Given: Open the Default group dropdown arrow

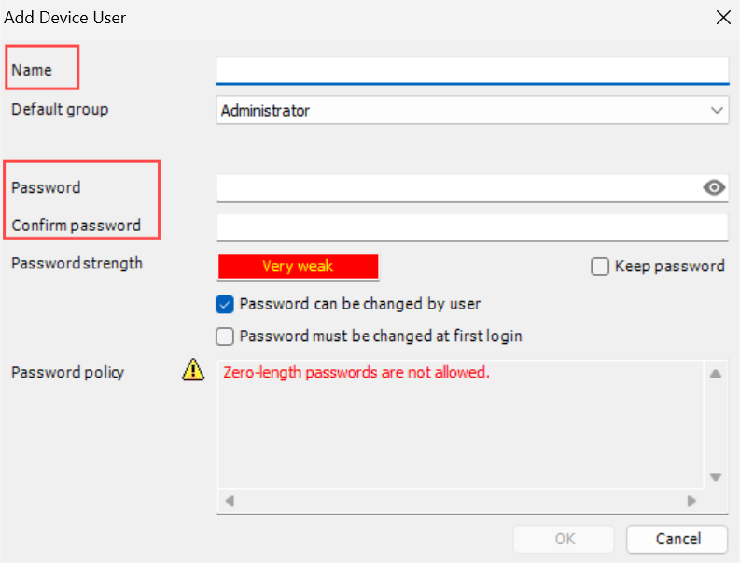Looking at the screenshot, I should (x=717, y=110).
